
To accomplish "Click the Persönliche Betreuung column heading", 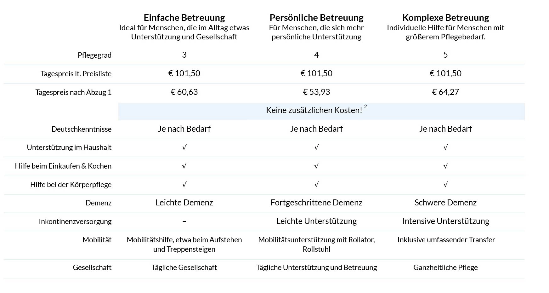I will 316,18.
